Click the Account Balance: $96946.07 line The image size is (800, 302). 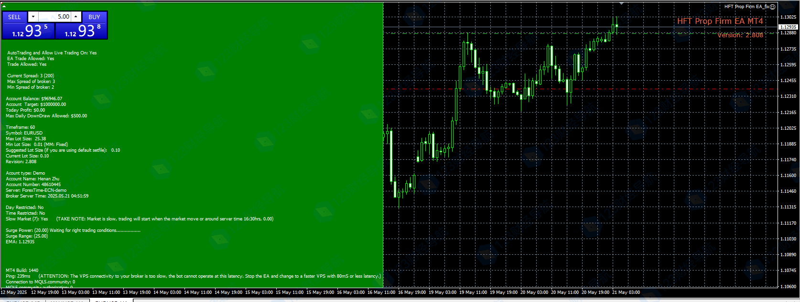pos(34,99)
